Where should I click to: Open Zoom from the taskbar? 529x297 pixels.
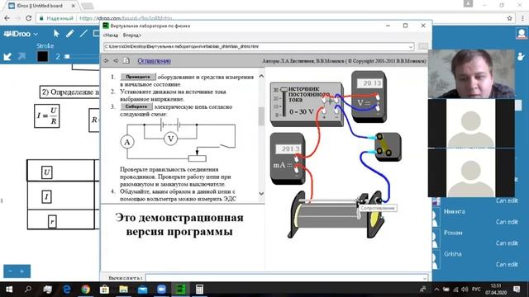pyautogui.click(x=161, y=290)
